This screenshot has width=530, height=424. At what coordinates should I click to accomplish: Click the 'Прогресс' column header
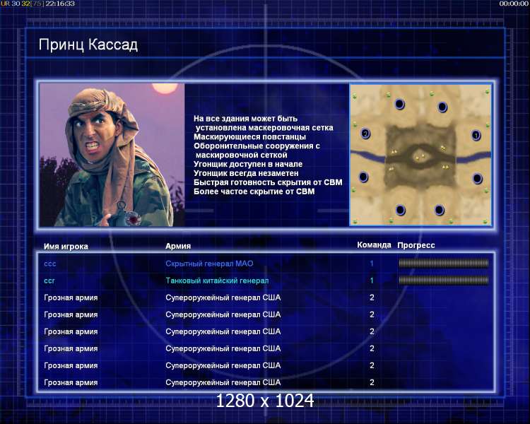(x=416, y=245)
